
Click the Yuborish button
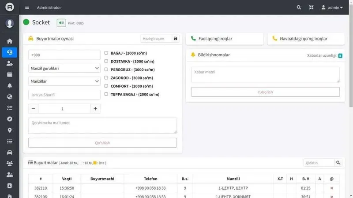(266, 92)
